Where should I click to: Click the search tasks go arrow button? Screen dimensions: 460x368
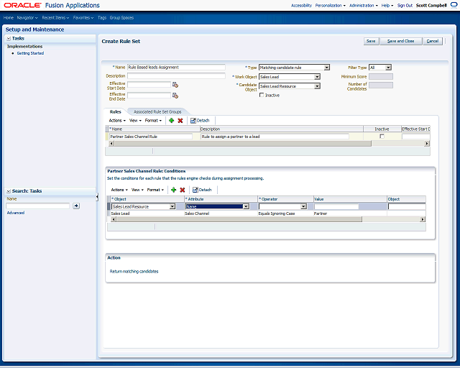[76, 206]
